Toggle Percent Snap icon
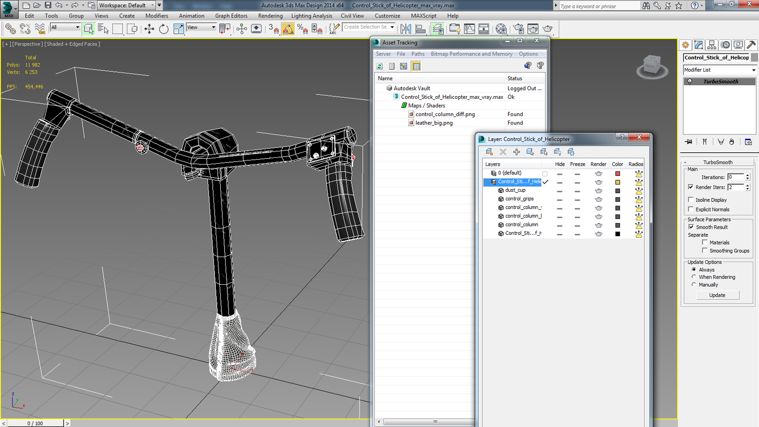This screenshot has height=427, width=759. tap(302, 29)
